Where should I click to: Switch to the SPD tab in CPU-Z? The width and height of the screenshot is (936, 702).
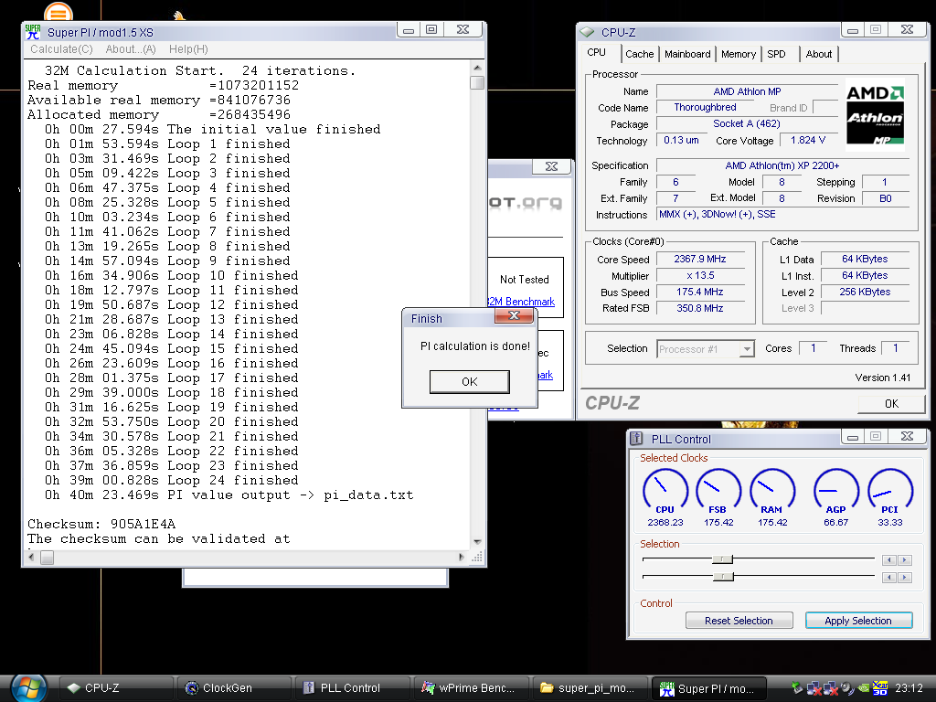pyautogui.click(x=779, y=54)
